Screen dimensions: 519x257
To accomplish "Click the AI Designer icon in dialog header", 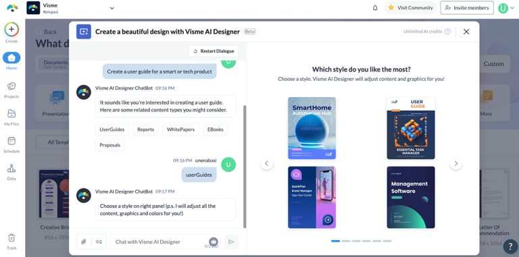I will pyautogui.click(x=84, y=32).
